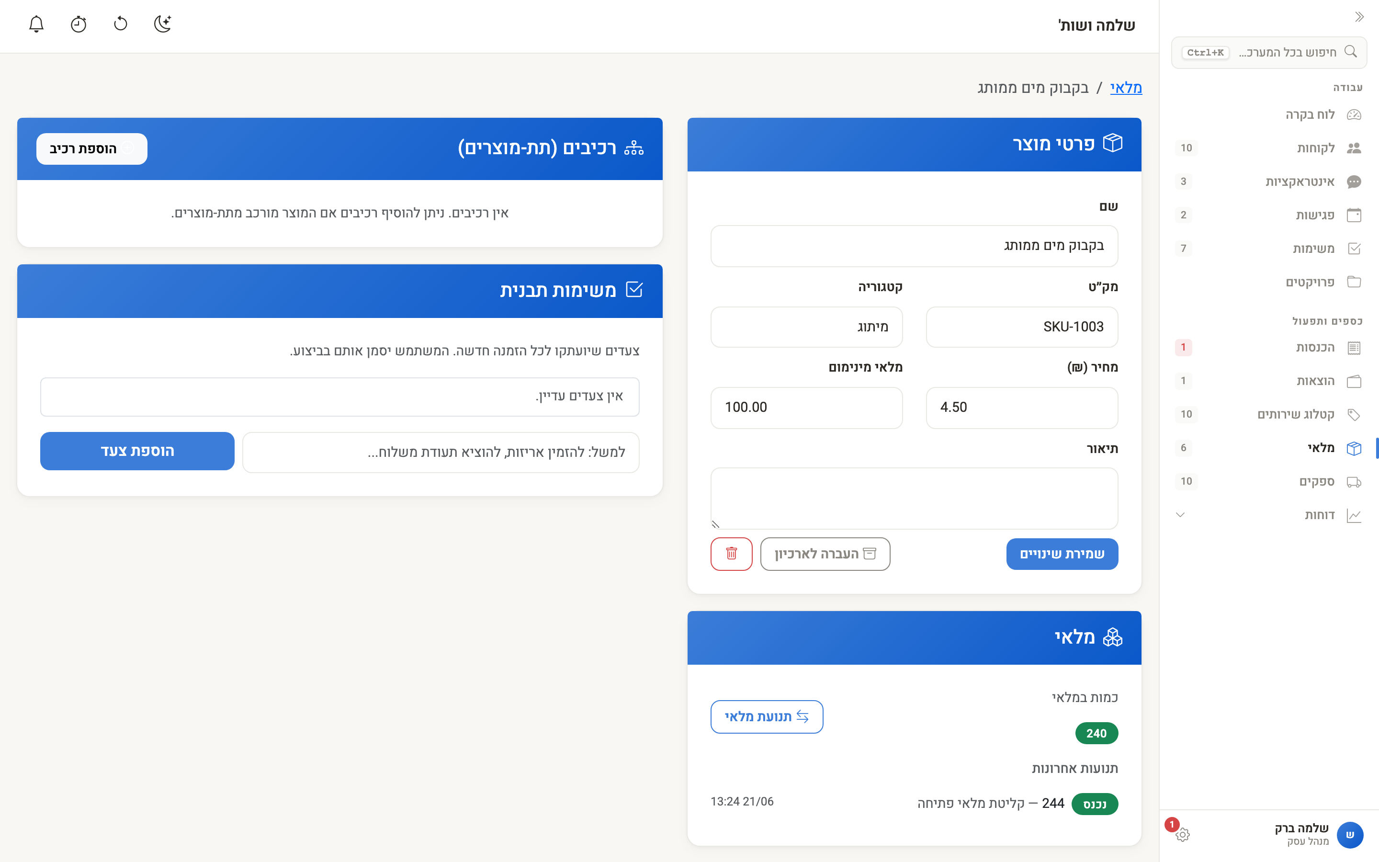Click the הכנסות icon in sidebar

point(1354,348)
